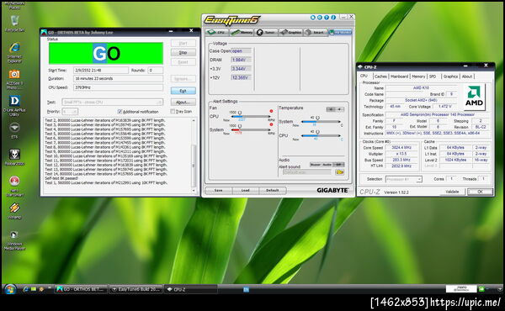This screenshot has height=311, width=505.
Task: Click the Internet Explorer quick launch icon
Action: tap(25, 289)
